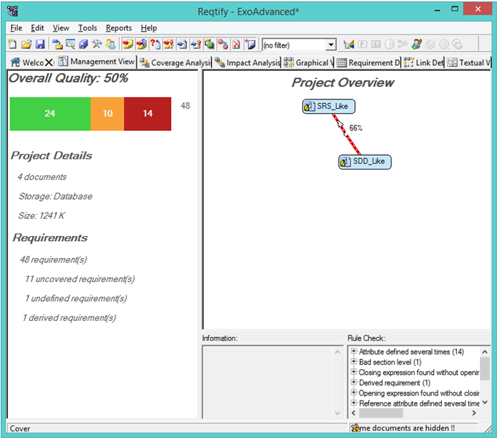Viewport: 499px width, 440px height.
Task: Open the View menu
Action: 61,28
